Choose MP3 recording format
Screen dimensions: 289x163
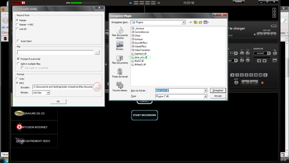click(x=17, y=83)
